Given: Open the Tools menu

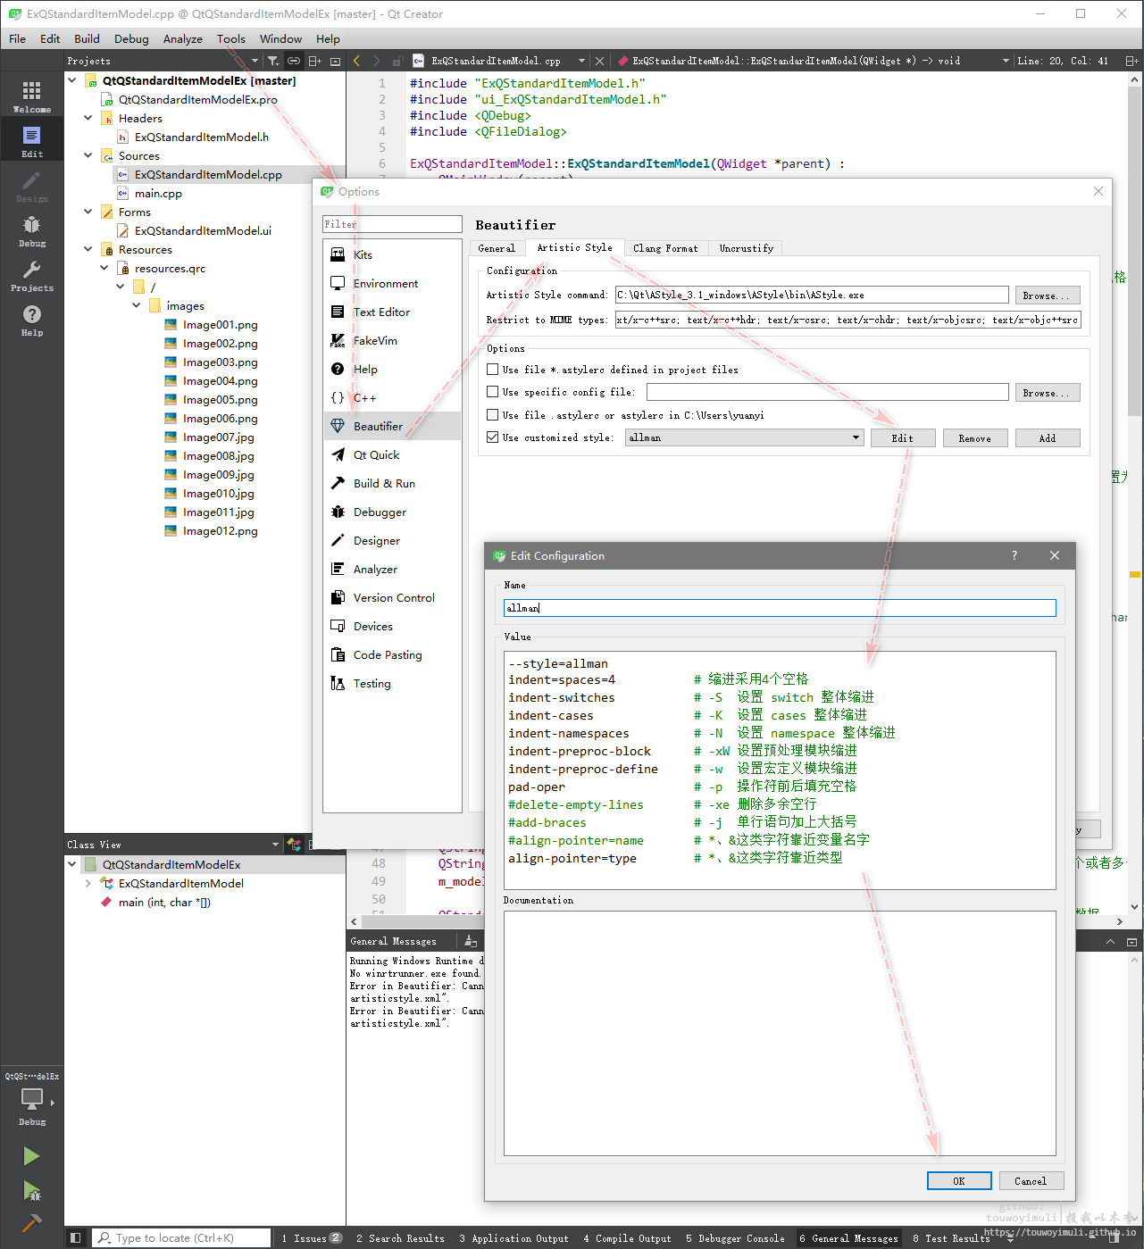Looking at the screenshot, I should (230, 38).
